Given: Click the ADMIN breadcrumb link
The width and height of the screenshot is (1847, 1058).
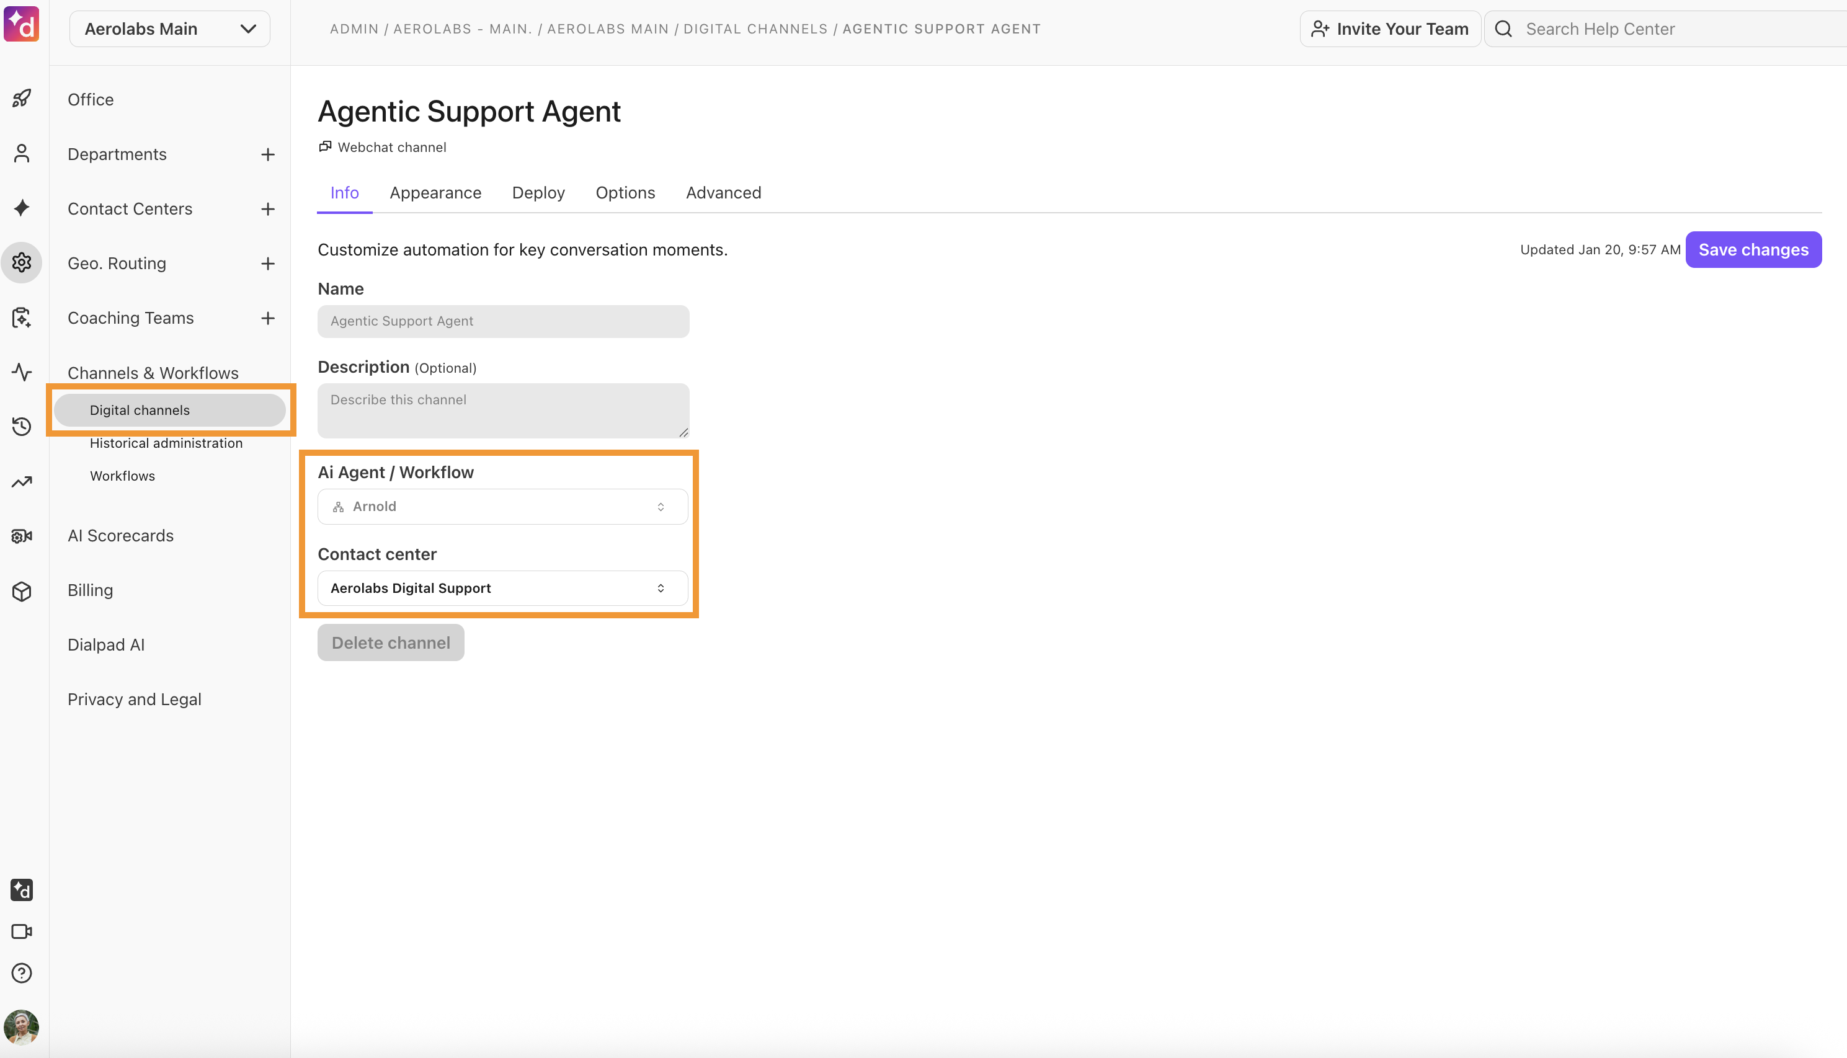Looking at the screenshot, I should click(x=355, y=29).
